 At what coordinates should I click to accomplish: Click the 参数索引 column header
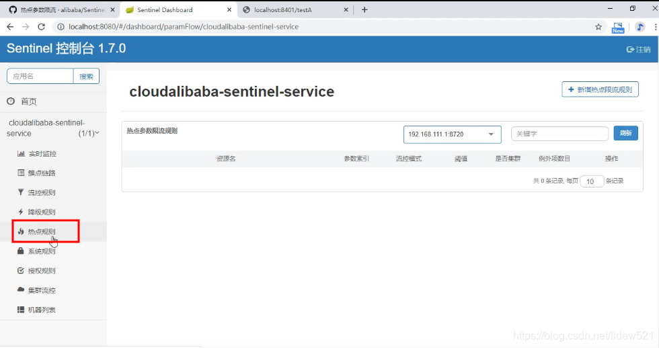coord(356,159)
